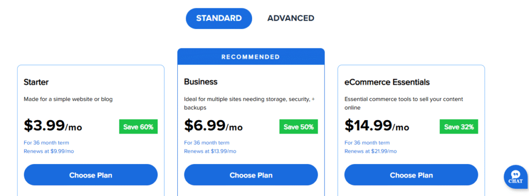Click the Save 50% badge

tap(299, 126)
